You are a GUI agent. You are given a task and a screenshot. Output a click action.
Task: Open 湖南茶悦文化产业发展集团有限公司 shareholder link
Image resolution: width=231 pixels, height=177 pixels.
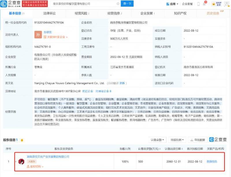tap(48, 157)
